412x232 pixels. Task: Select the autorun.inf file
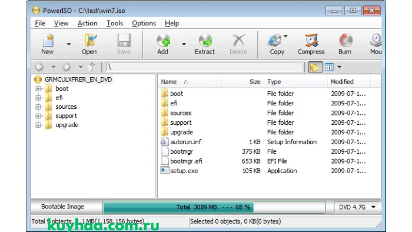pyautogui.click(x=186, y=142)
